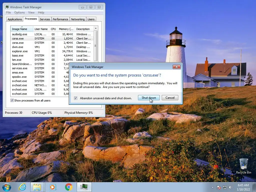Click the process list scrollbar thumb

click(x=96, y=46)
